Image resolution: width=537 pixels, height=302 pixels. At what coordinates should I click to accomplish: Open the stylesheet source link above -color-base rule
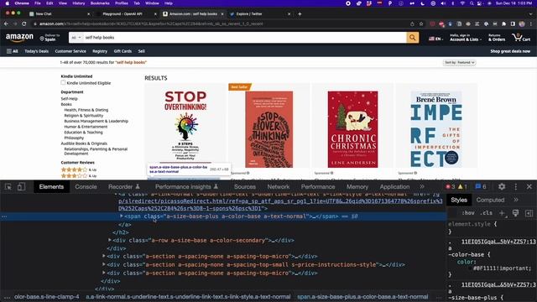tap(498, 242)
